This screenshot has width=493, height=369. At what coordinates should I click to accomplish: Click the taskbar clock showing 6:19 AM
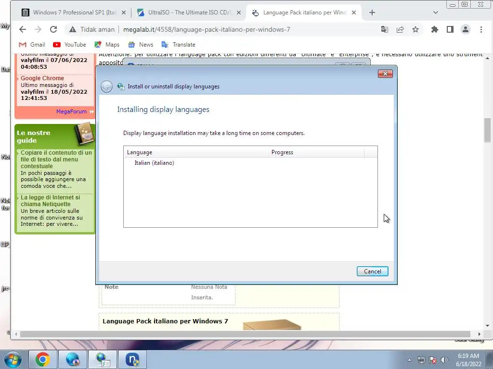468,359
